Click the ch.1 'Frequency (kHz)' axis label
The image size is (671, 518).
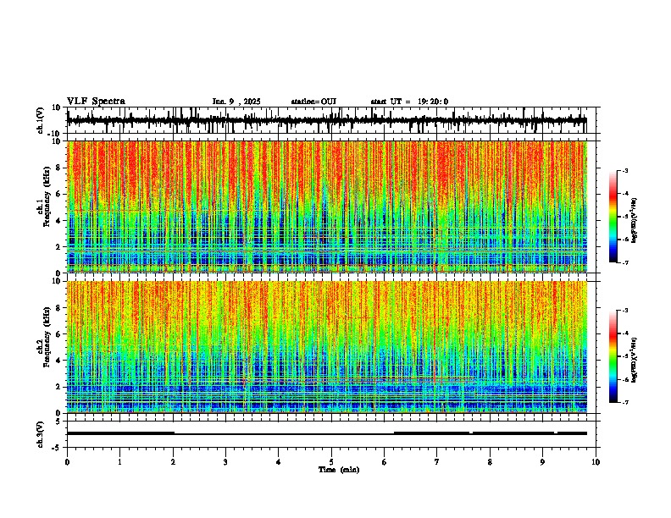point(47,196)
